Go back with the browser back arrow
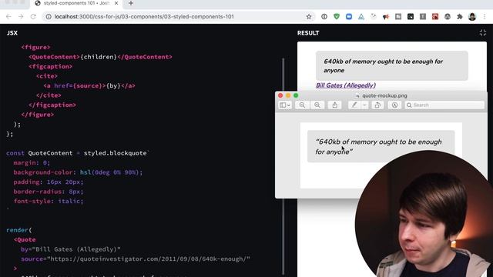Screen dimensions: 493x277 [8, 17]
